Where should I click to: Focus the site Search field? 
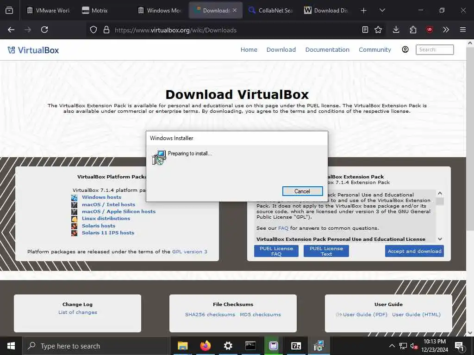point(435,49)
